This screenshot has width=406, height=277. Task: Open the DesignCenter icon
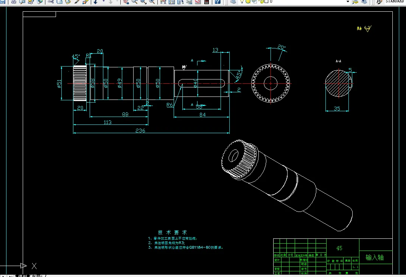point(172,2)
